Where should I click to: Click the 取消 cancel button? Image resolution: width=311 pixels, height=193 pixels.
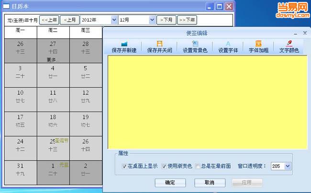[x=210, y=182]
